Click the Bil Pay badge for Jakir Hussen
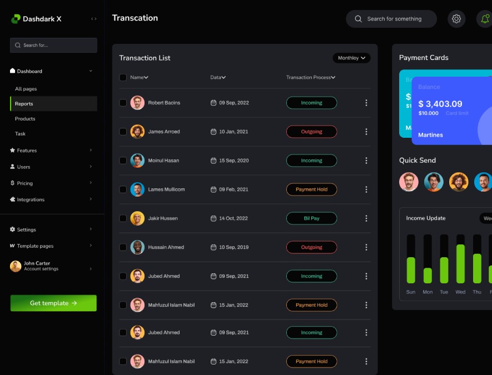This screenshot has height=375, width=492. [x=311, y=218]
